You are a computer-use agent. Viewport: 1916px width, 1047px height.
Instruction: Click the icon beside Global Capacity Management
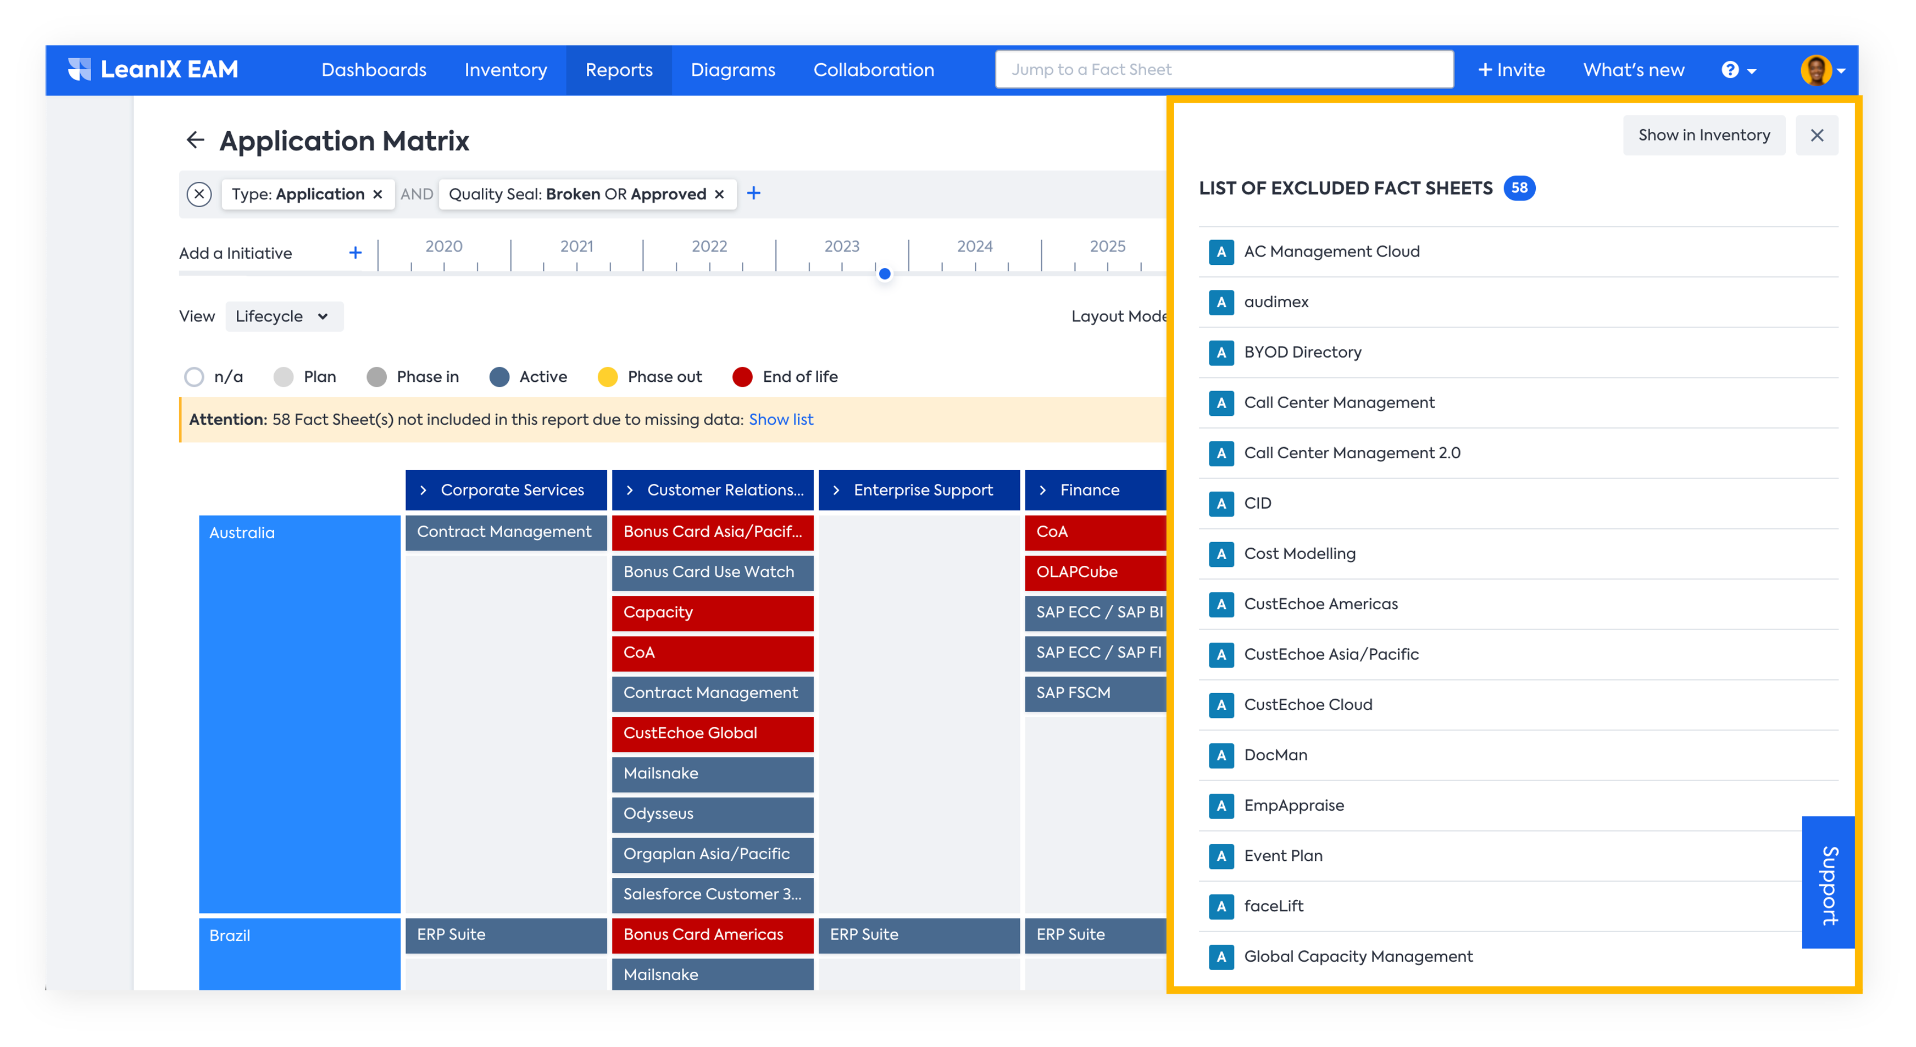(1220, 956)
